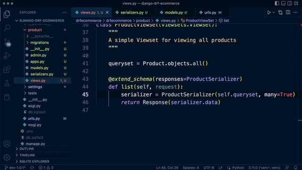Open admin.py in the product folder
The height and width of the screenshot is (170, 302).
[38, 55]
